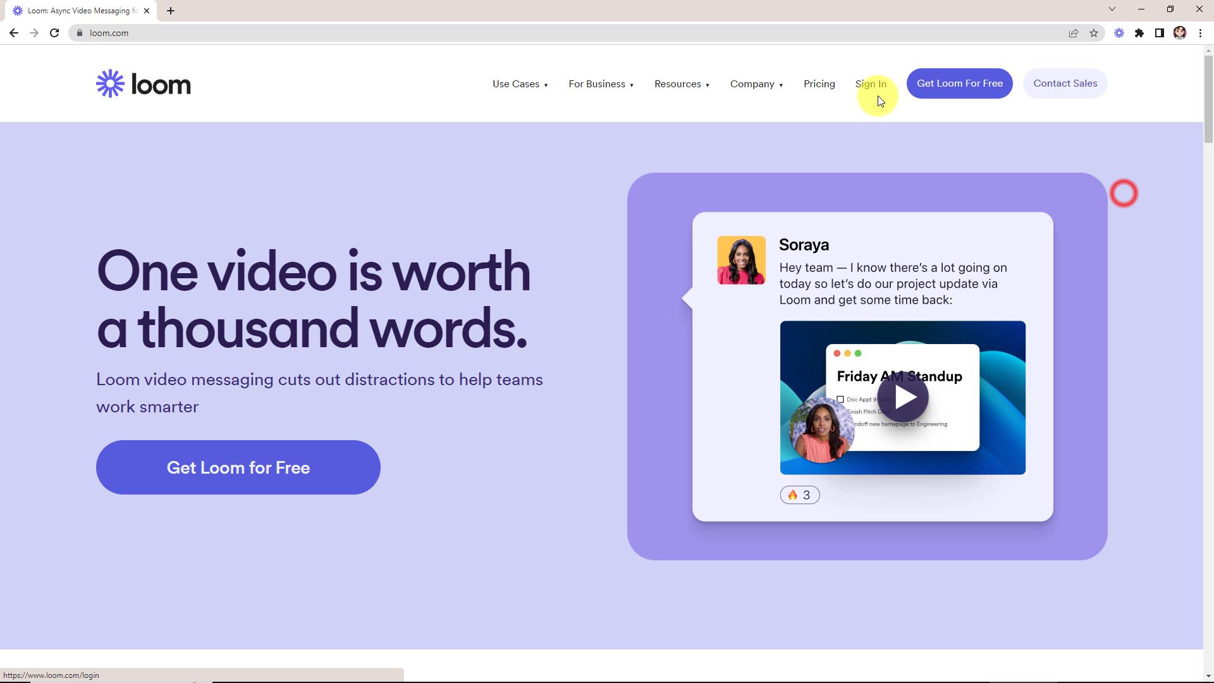Click the user profile icon in browser
Viewport: 1214px width, 683px height.
click(x=1182, y=34)
